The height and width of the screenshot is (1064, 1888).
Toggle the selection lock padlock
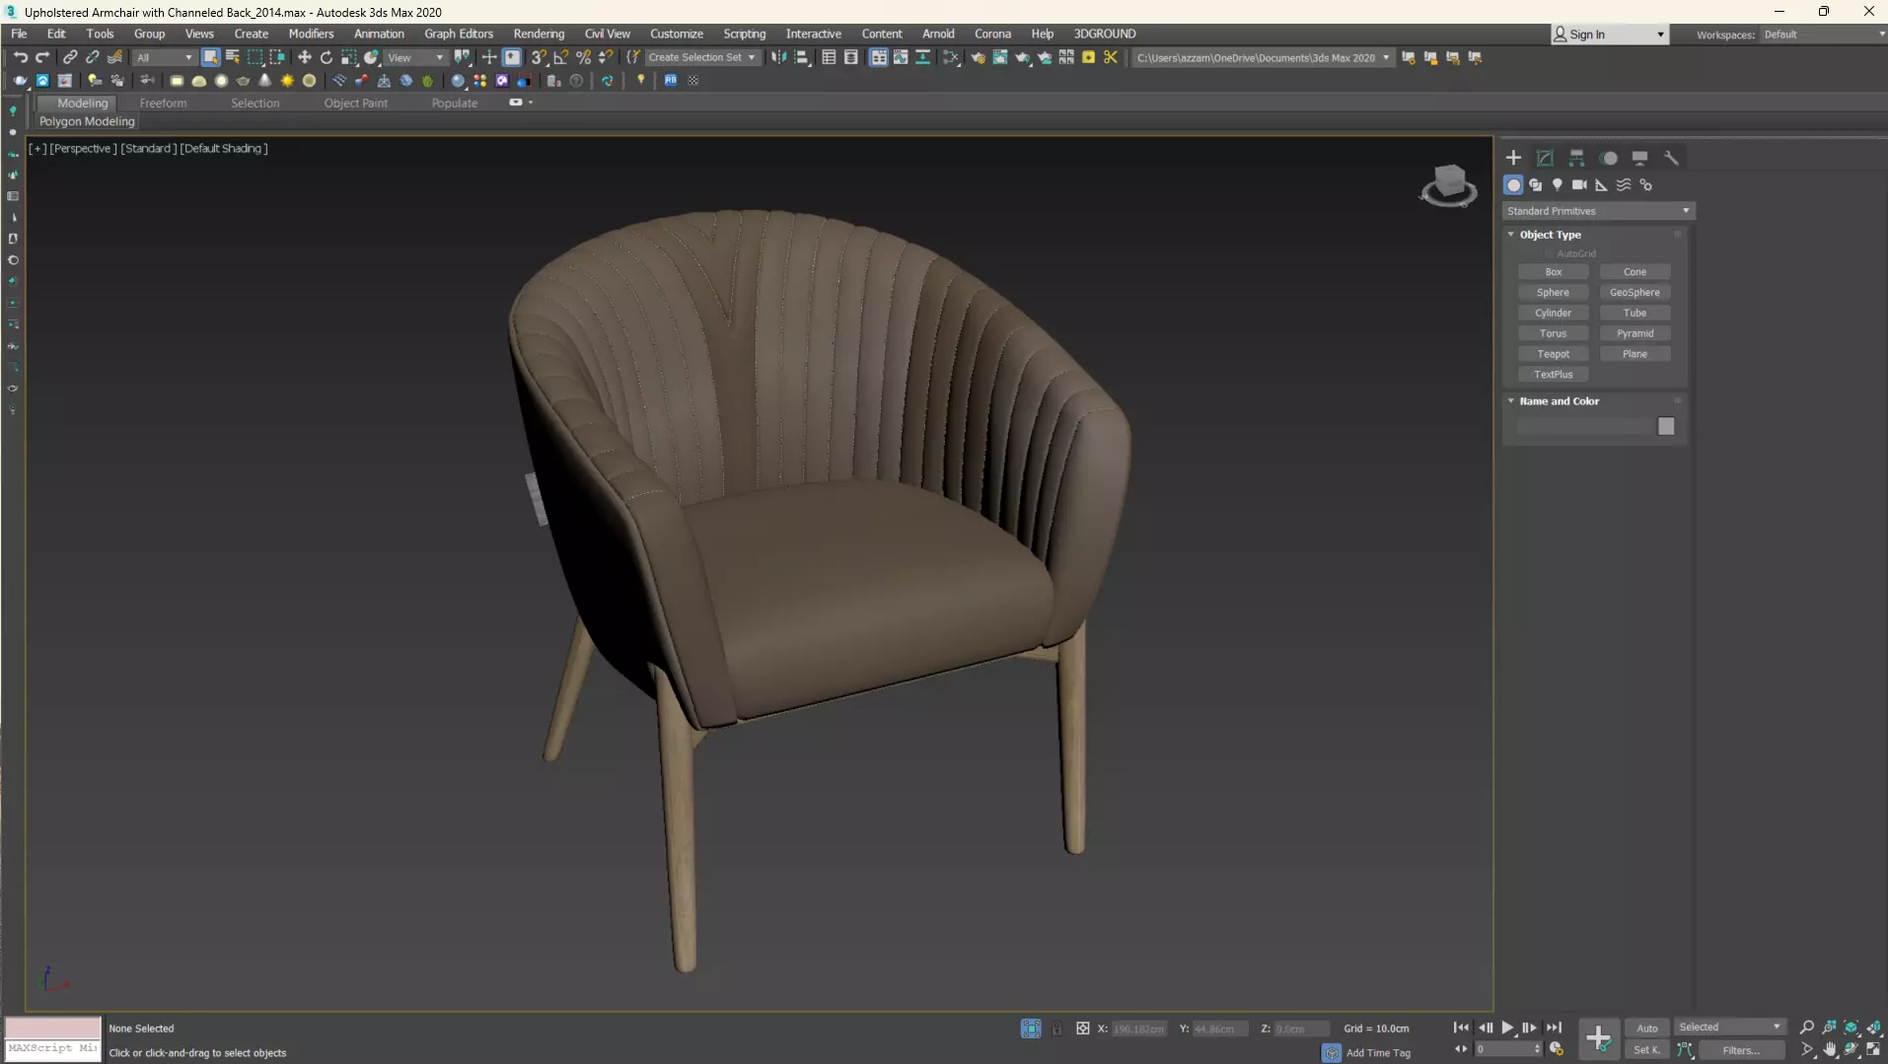coord(1056,1029)
